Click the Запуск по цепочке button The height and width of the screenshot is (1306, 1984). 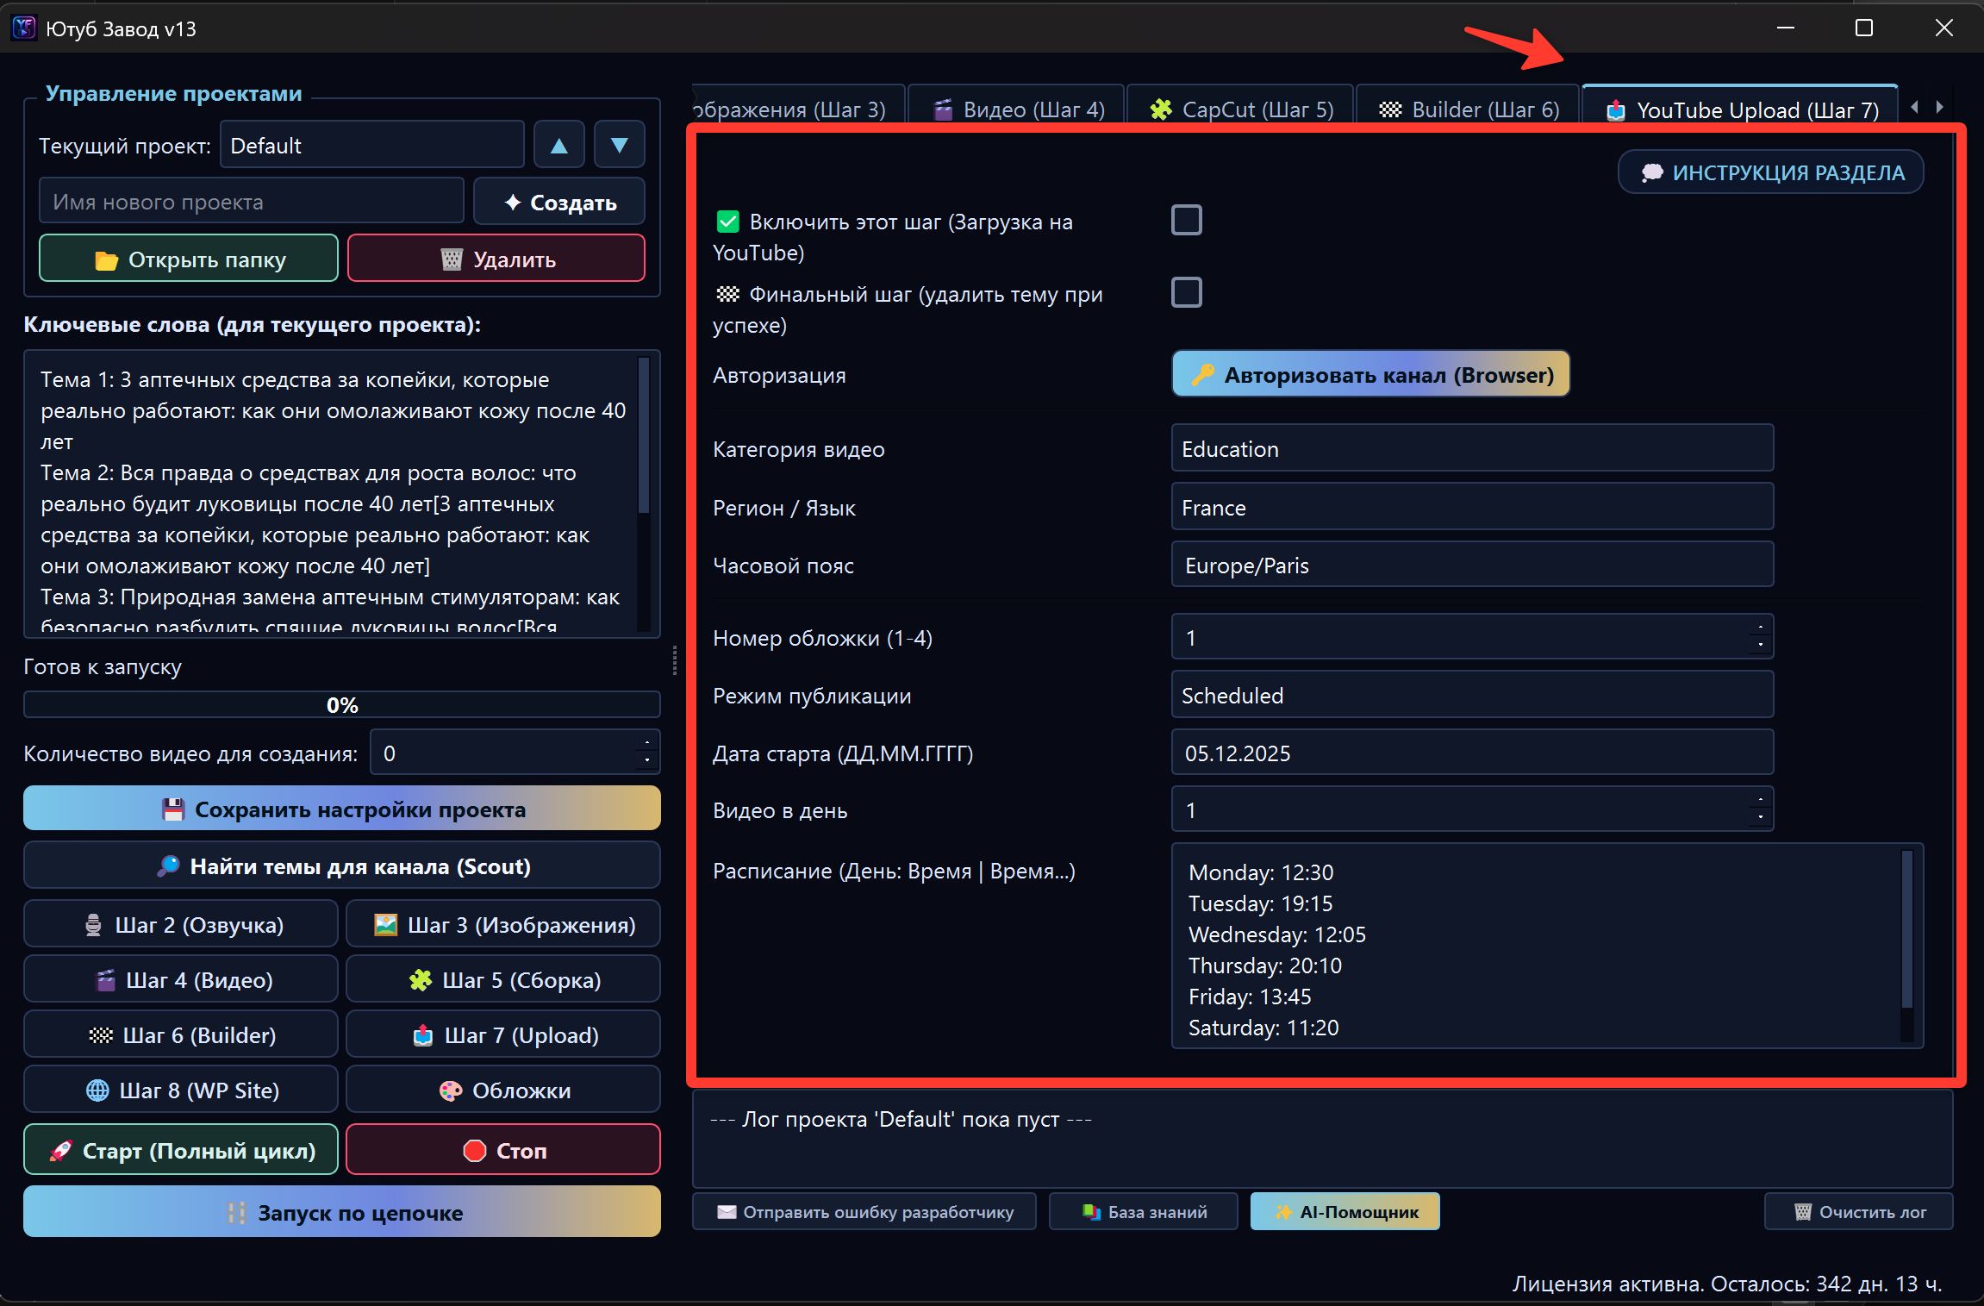pos(342,1212)
